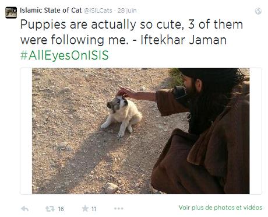
Task: Click the crouching man in the photo
Action: [x=201, y=131]
